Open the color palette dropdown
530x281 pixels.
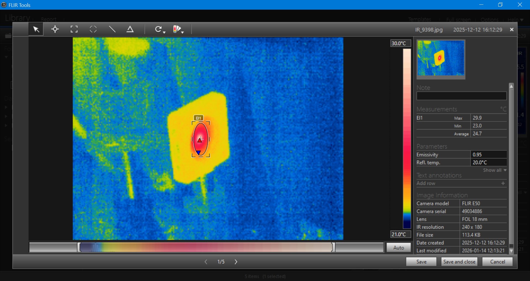[x=178, y=29]
